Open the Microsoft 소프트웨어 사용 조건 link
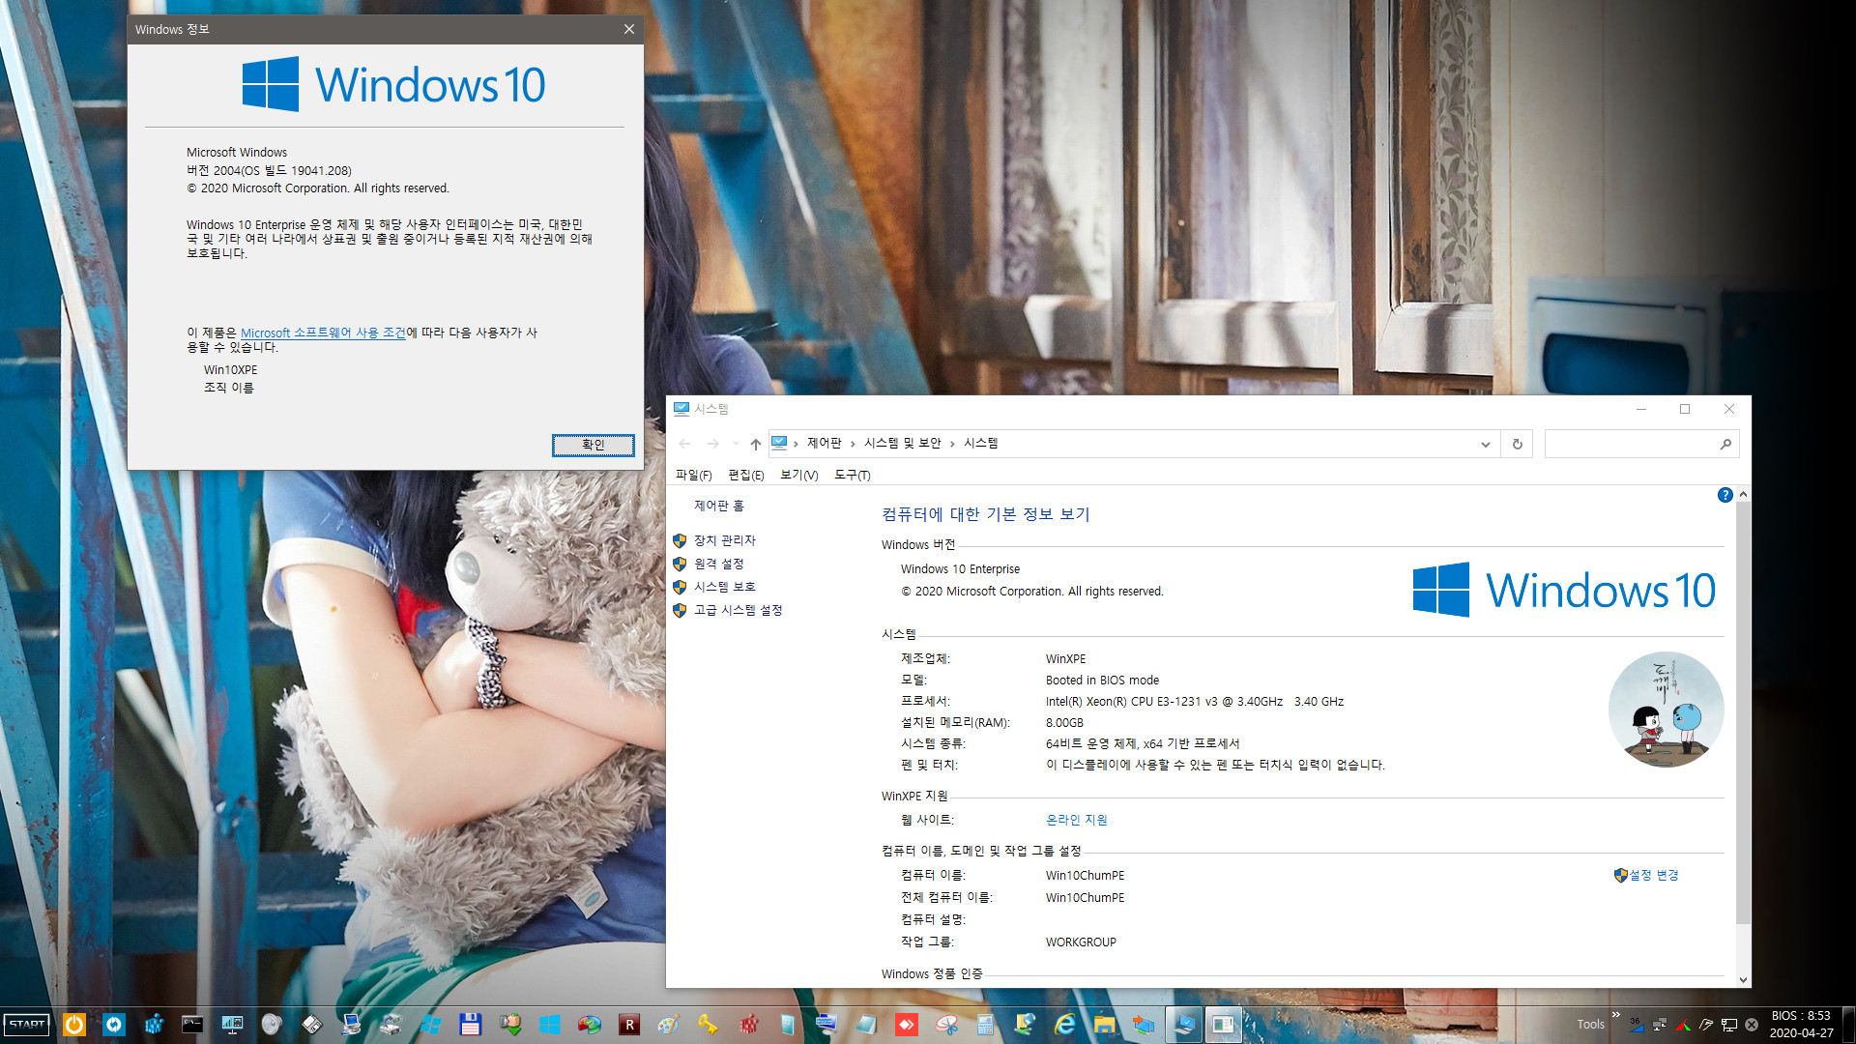The width and height of the screenshot is (1856, 1044). point(323,333)
